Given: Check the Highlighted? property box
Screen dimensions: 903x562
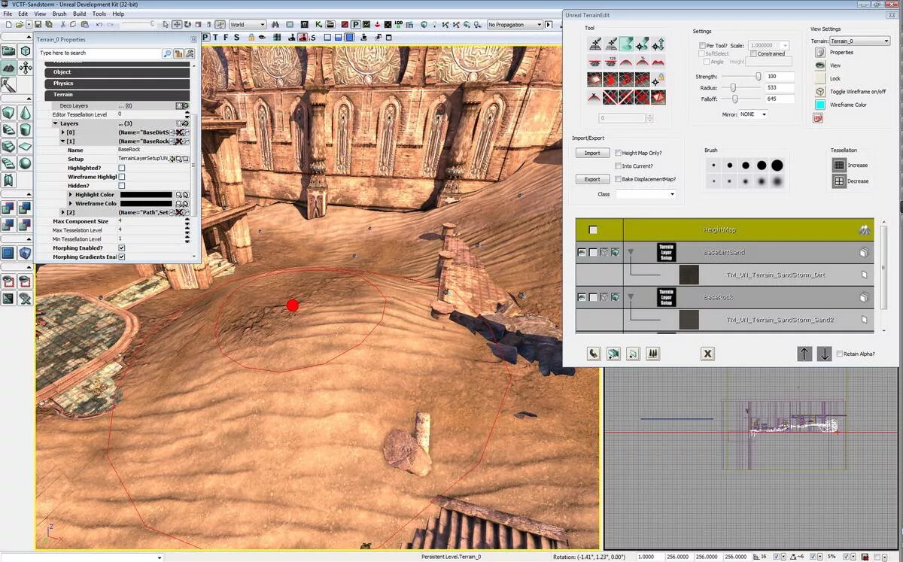Looking at the screenshot, I should pos(122,168).
